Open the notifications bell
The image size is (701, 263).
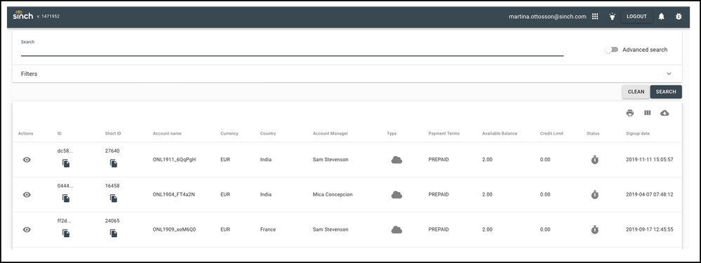tap(661, 17)
